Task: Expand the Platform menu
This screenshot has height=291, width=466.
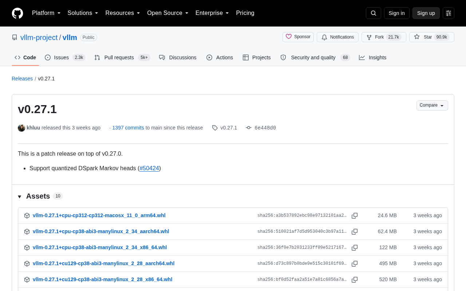Action: coord(46,13)
